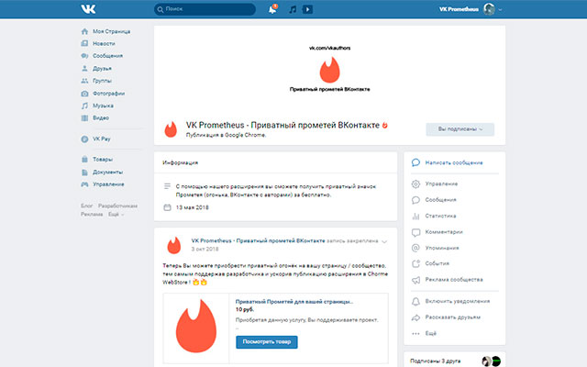Click the cover flame image

tap(329, 70)
